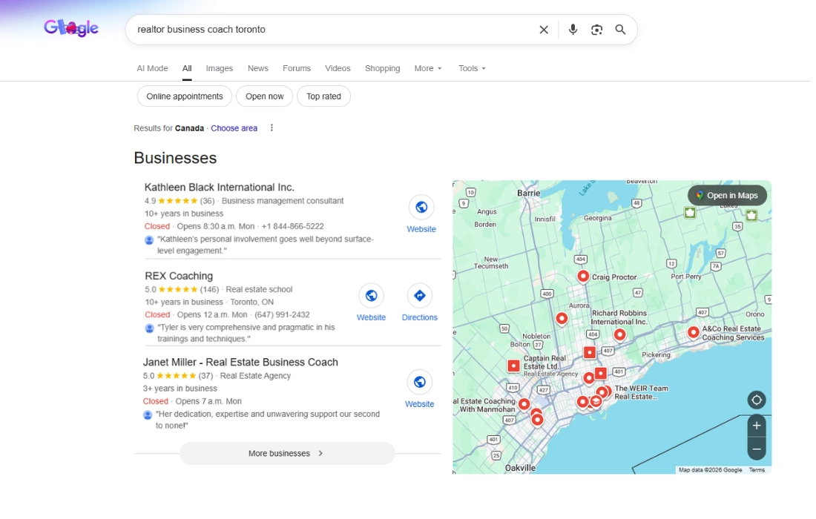This screenshot has width=816, height=519.
Task: Open Kathleen Black's website via the globe icon
Action: [421, 208]
